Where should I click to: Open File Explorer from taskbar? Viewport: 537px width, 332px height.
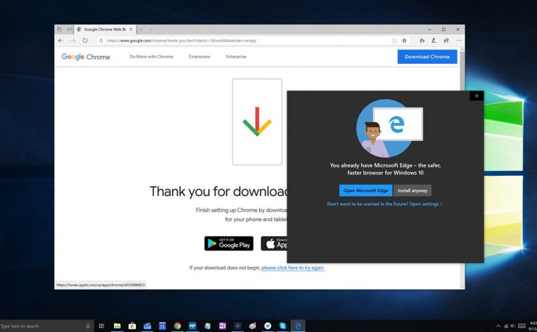tap(117, 326)
